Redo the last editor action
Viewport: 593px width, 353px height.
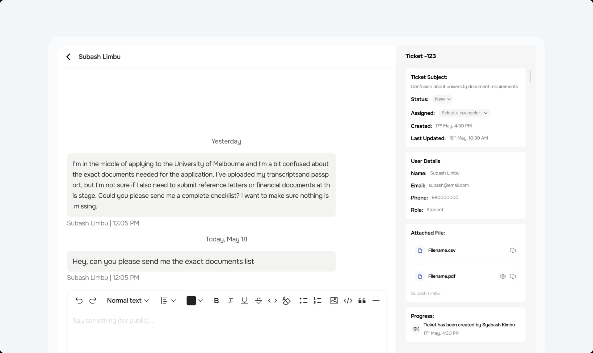pyautogui.click(x=93, y=300)
